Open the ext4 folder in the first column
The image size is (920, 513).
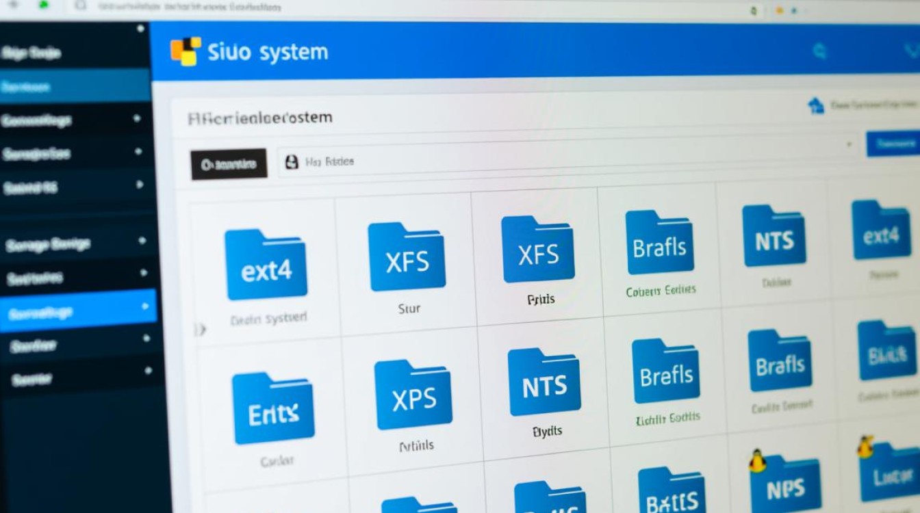[x=266, y=265]
